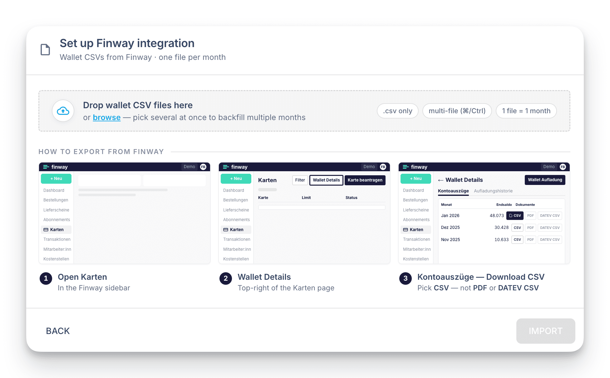Select Abonnements in step 3 sidebar
This screenshot has width=610, height=378.
416,220
